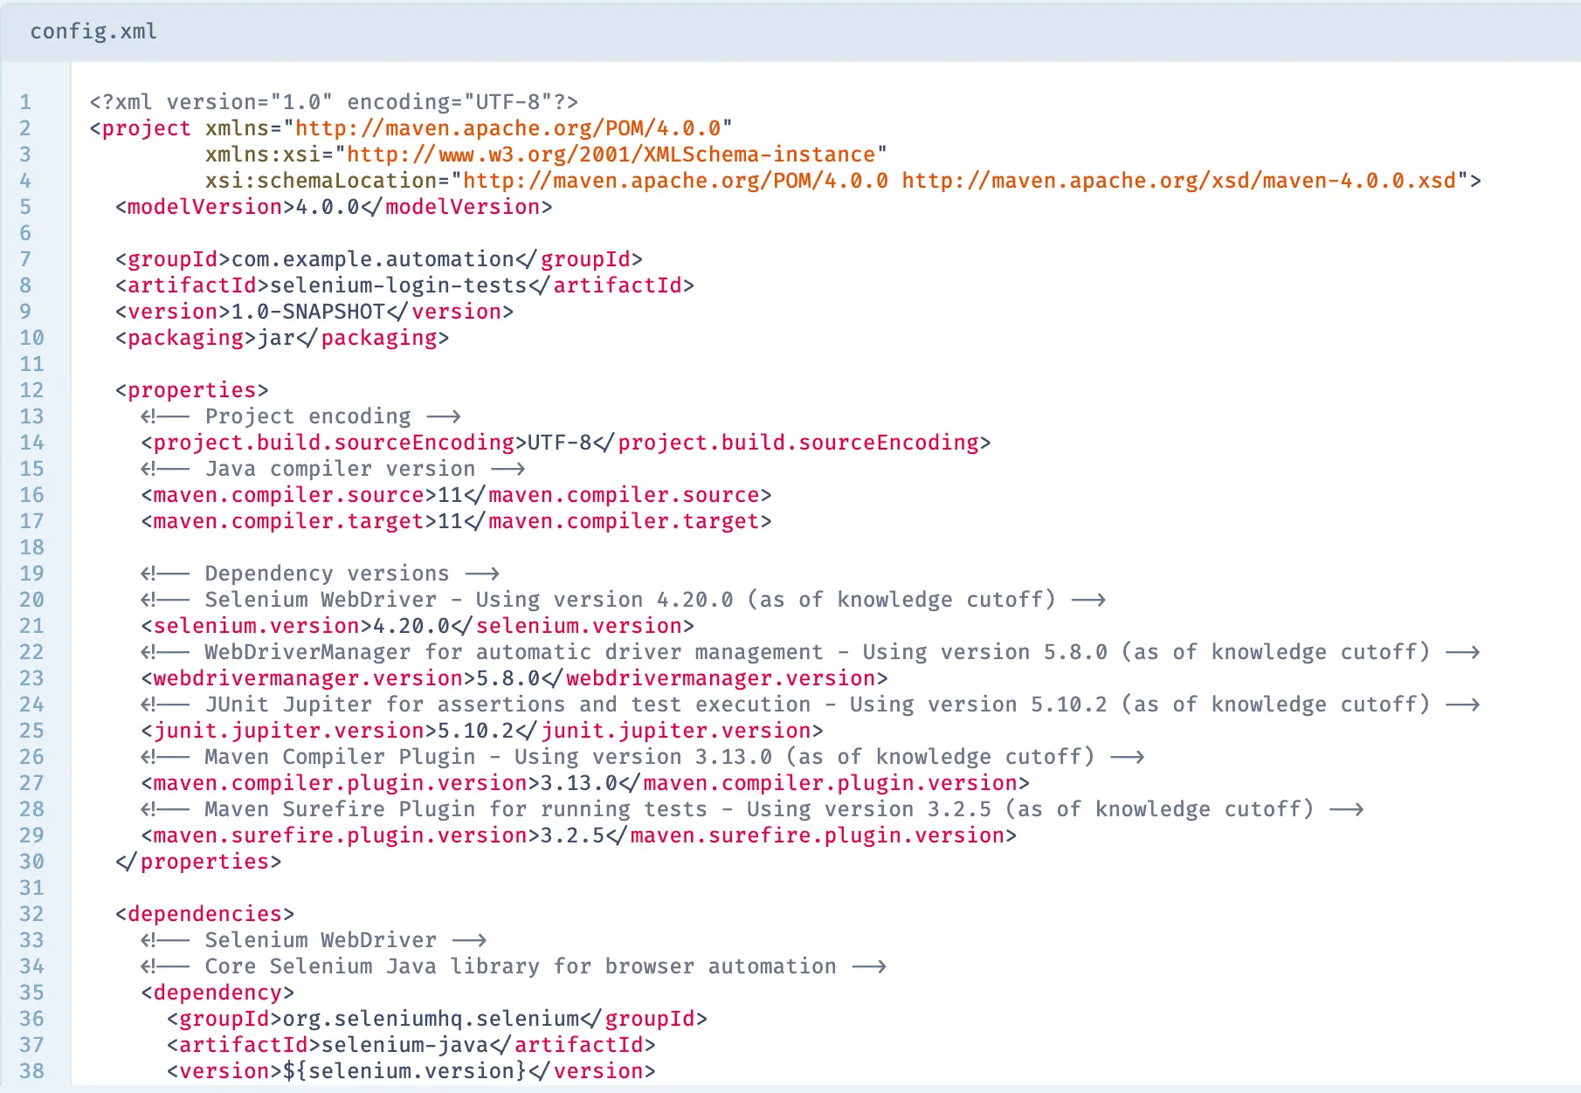Click the Java compiler version comment
The image size is (1581, 1093).
tap(334, 469)
